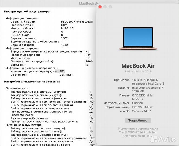Click the Информация о модели label

point(22,18)
